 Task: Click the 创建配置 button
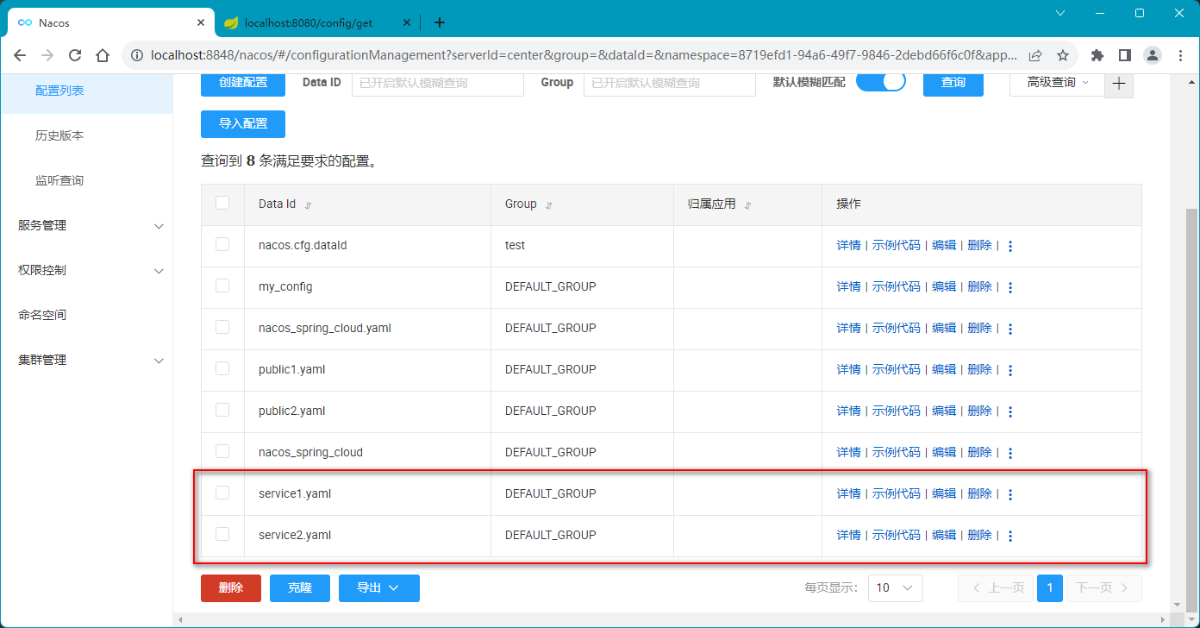pos(243,83)
